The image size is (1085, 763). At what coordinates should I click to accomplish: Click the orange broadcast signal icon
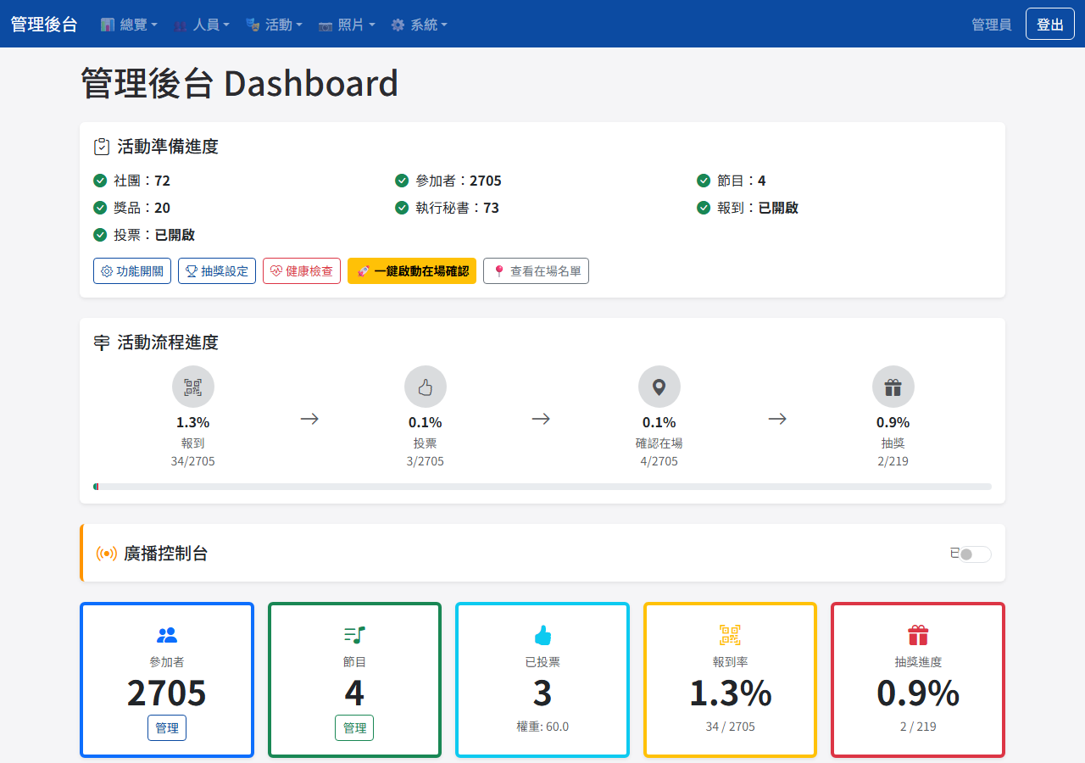coord(106,554)
